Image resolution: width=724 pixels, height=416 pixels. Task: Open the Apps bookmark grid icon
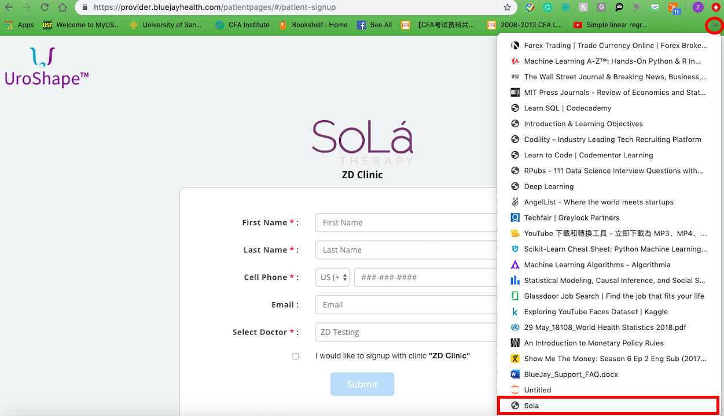pos(9,25)
